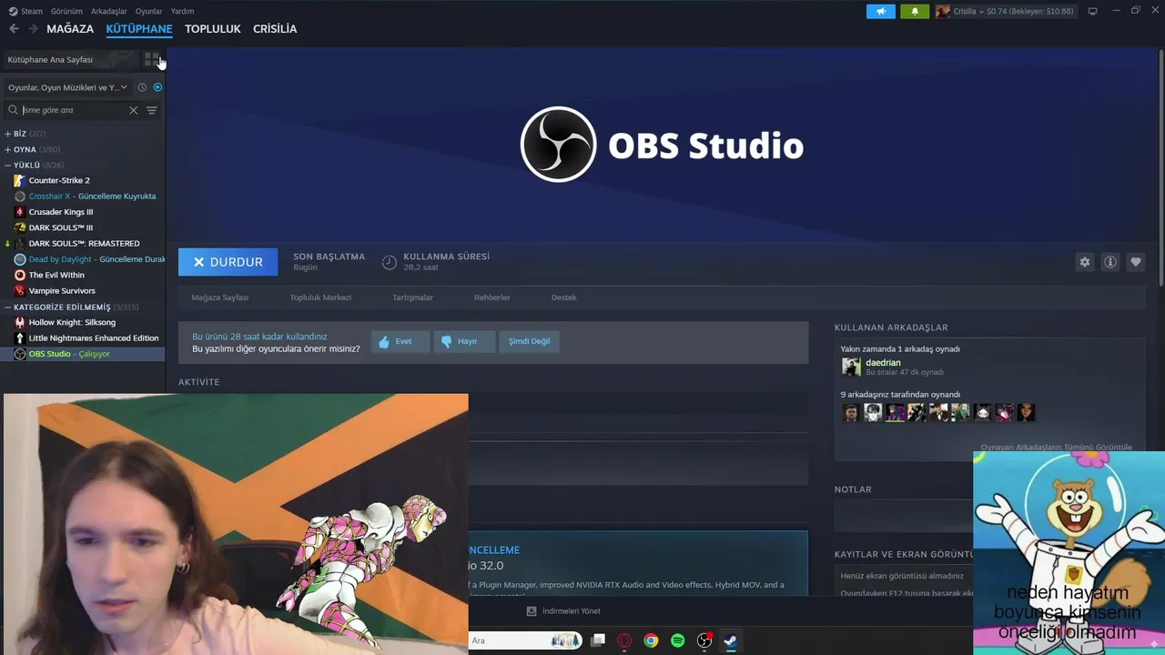Viewport: 1165px width, 655px height.
Task: Click thumbs up Evet button
Action: coord(400,341)
